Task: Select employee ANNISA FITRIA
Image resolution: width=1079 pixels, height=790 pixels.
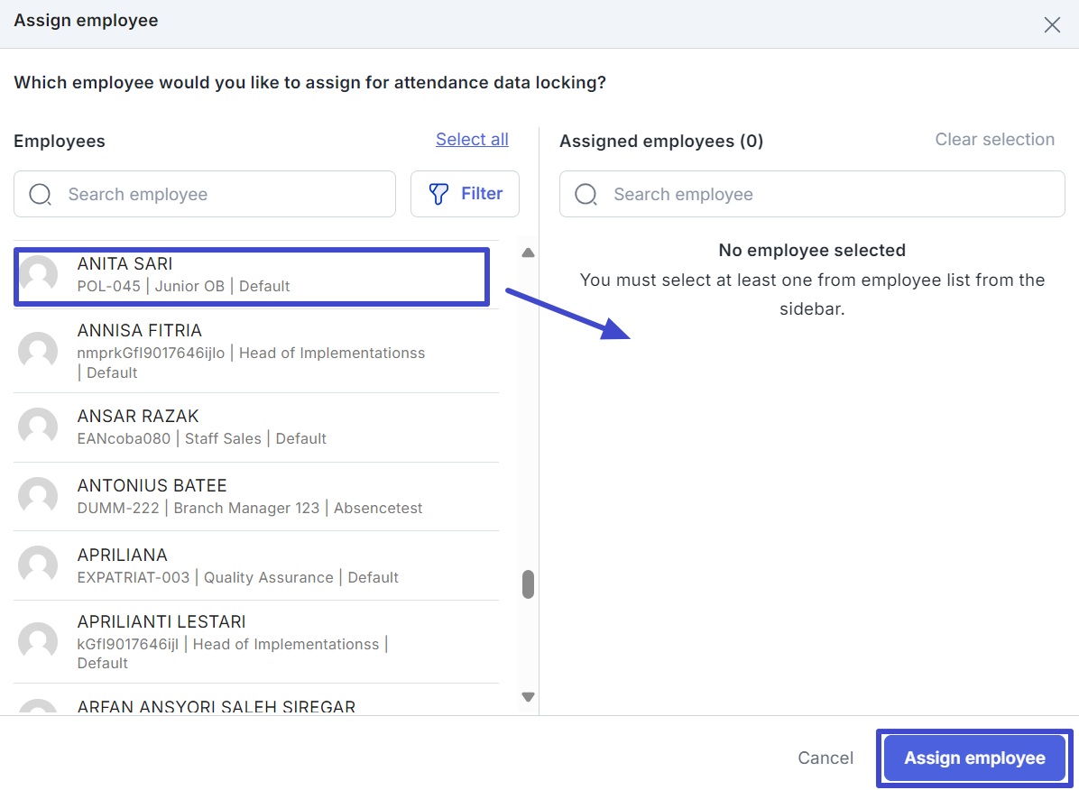Action: click(x=256, y=351)
